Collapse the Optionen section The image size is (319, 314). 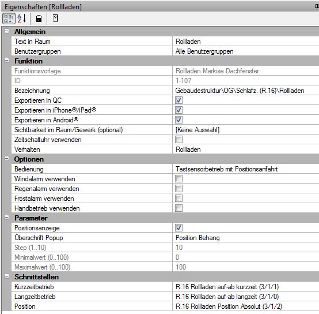click(7, 159)
